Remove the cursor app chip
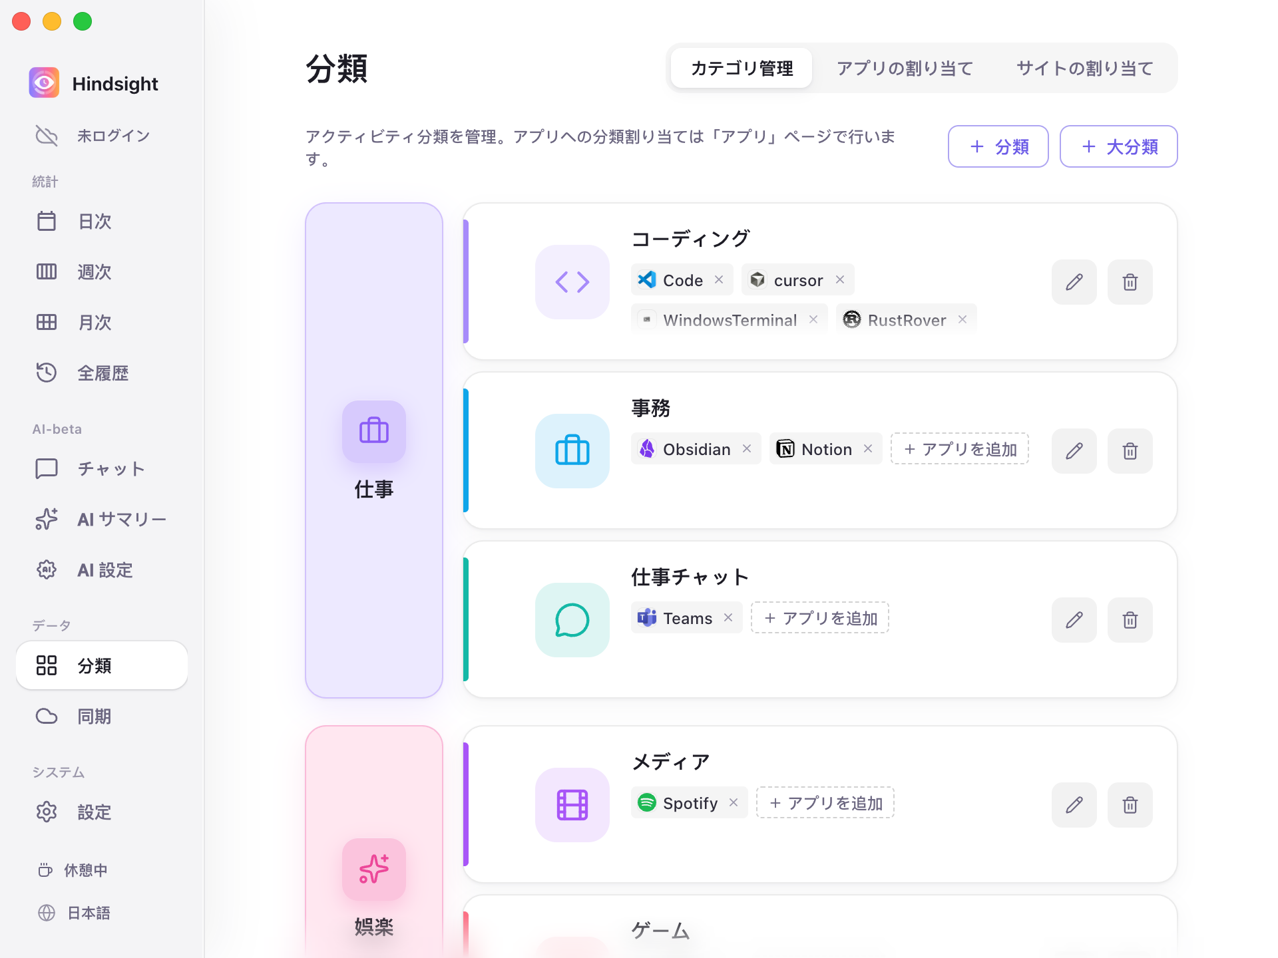Viewport: 1278px width, 958px height. (x=840, y=280)
